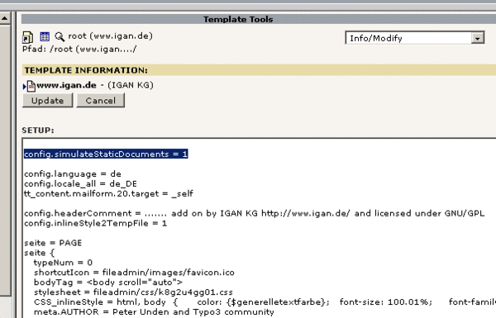Image resolution: width=496 pixels, height=318 pixels.
Task: Click the config.inlineStyle2TempFile = 1 line
Action: coord(96,223)
